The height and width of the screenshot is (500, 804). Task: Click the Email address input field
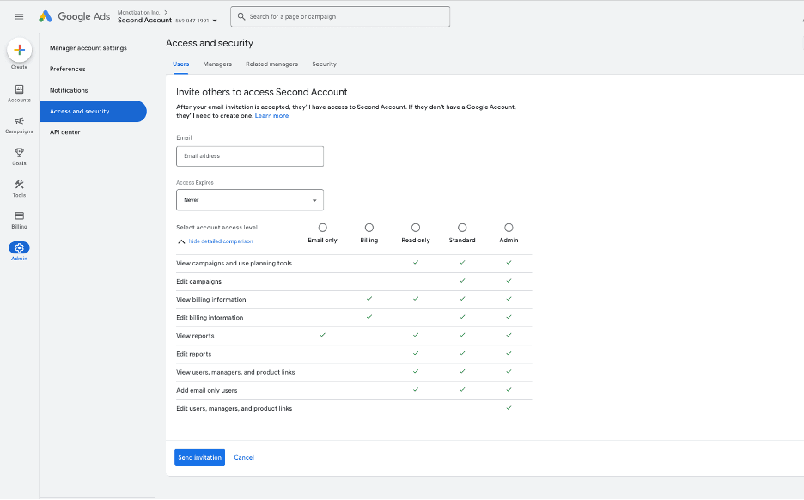249,155
